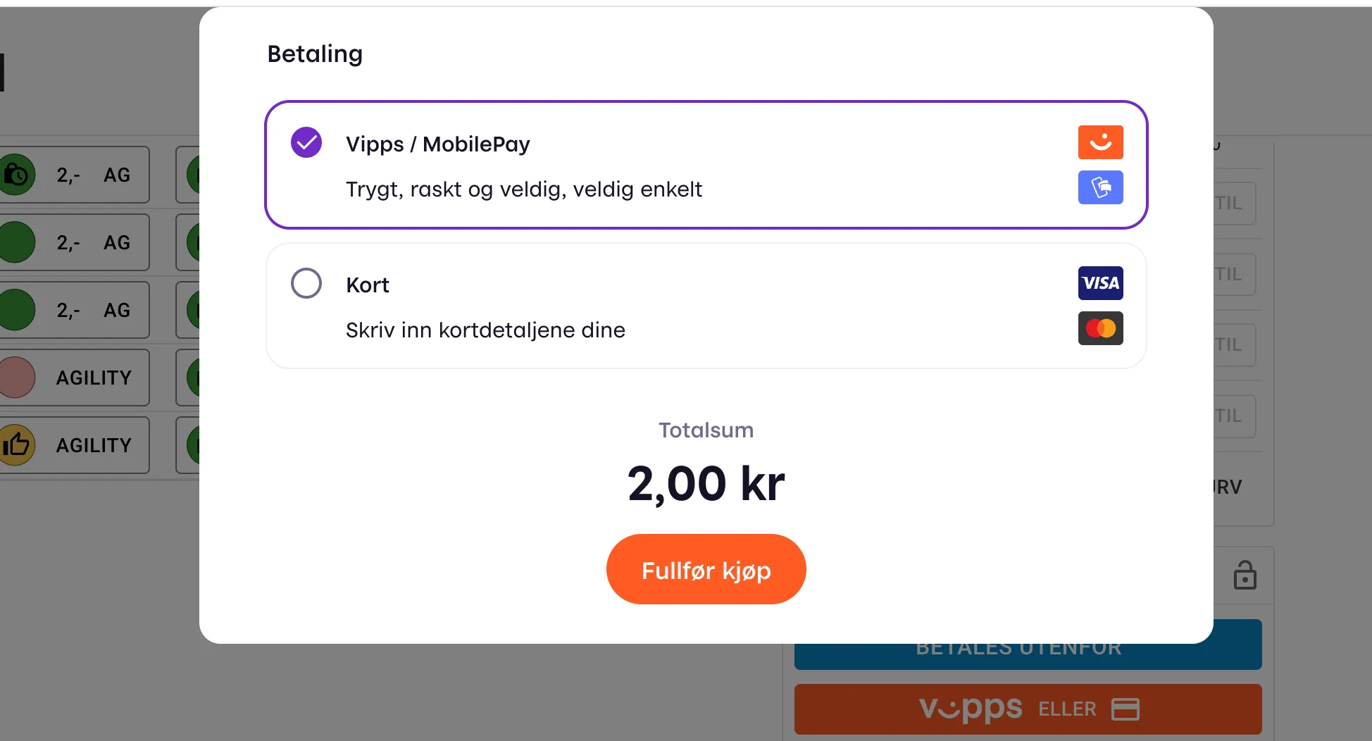Click the orange Vipps smiley icon
1372x741 pixels.
1100,142
